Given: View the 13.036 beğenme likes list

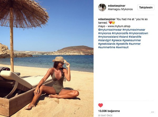Looking at the screenshot, I should [x=109, y=111].
